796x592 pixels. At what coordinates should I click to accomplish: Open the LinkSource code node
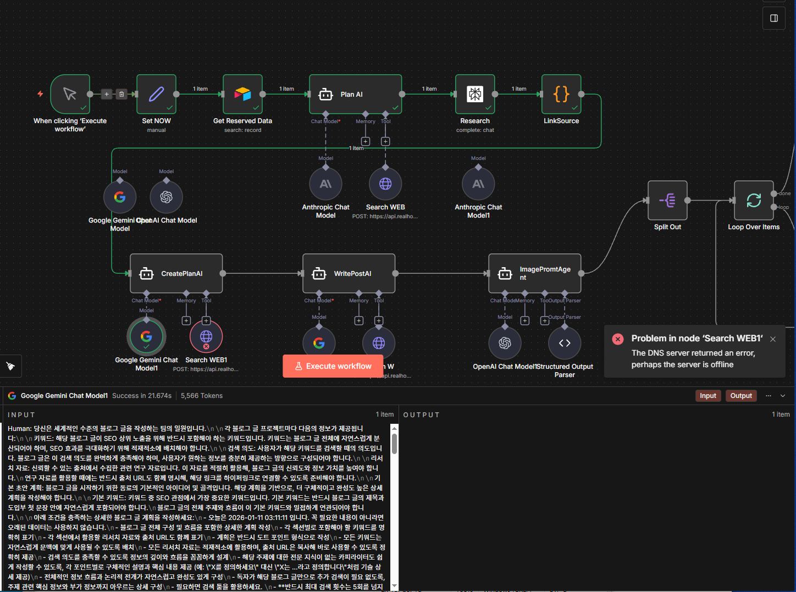[x=561, y=94]
